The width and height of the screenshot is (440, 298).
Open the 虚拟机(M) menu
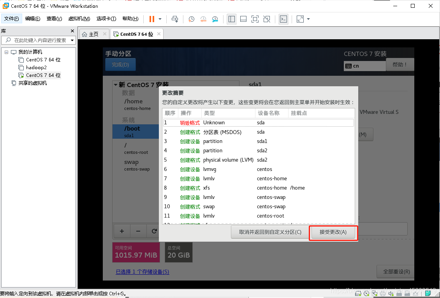click(79, 19)
